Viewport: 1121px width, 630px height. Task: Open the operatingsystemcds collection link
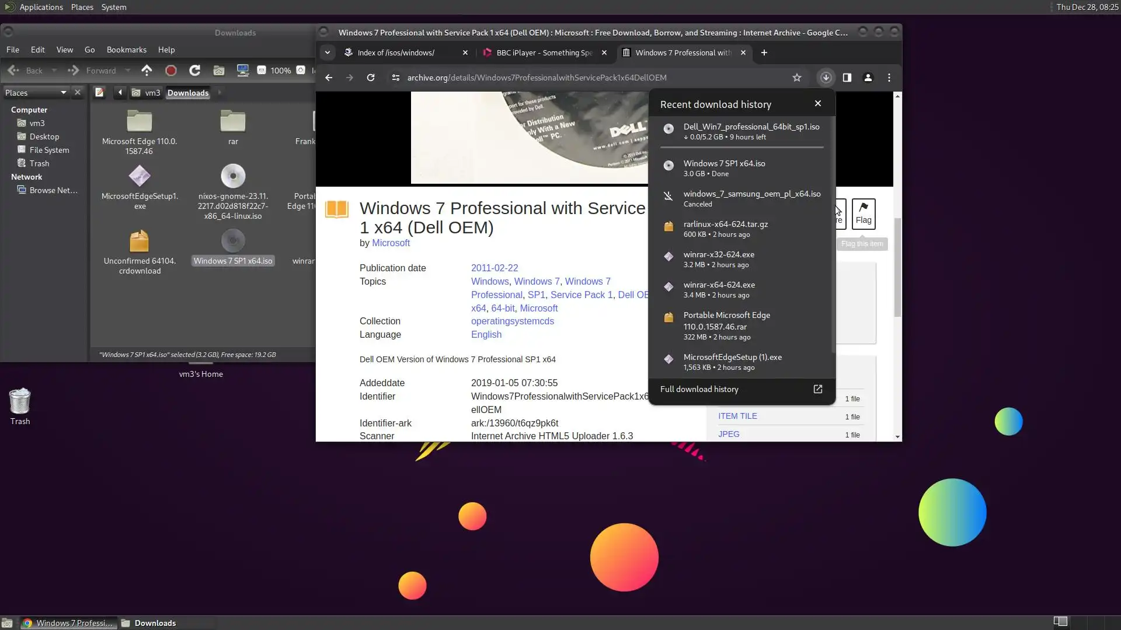(x=512, y=321)
